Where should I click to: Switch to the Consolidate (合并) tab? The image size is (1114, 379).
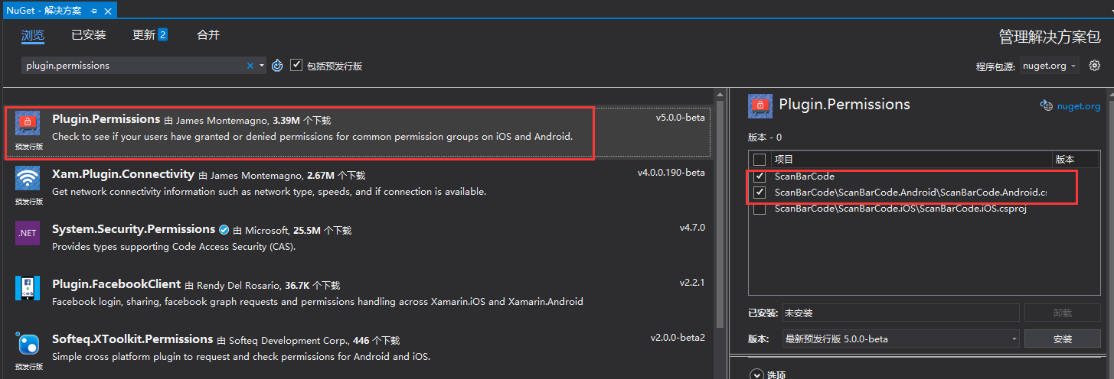coord(208,35)
